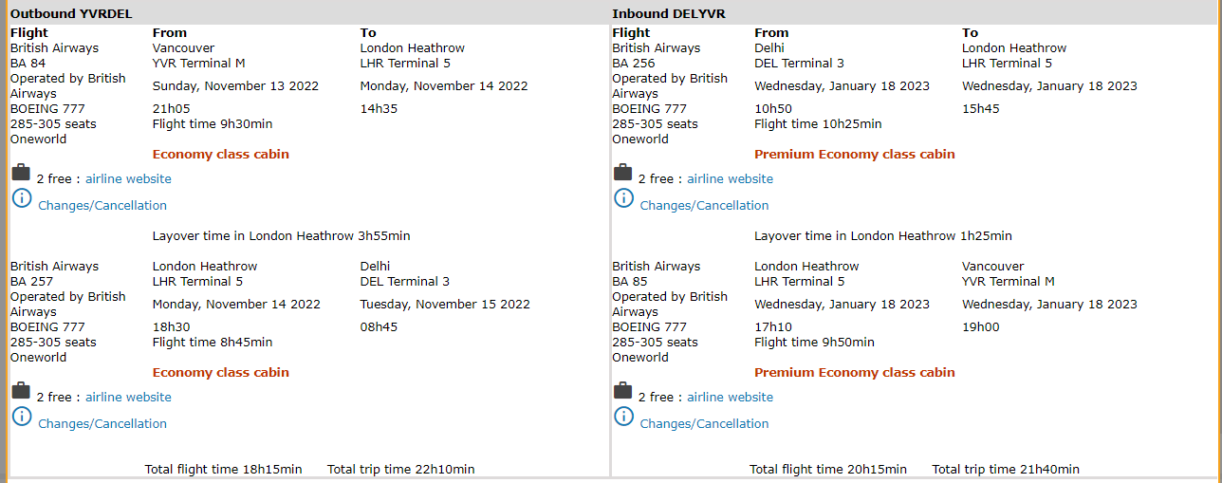
Task: Click the suitcase baggage icon for flight BA 84
Action: pos(21,173)
